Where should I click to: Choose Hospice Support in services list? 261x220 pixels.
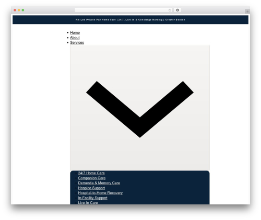pyautogui.click(x=91, y=188)
